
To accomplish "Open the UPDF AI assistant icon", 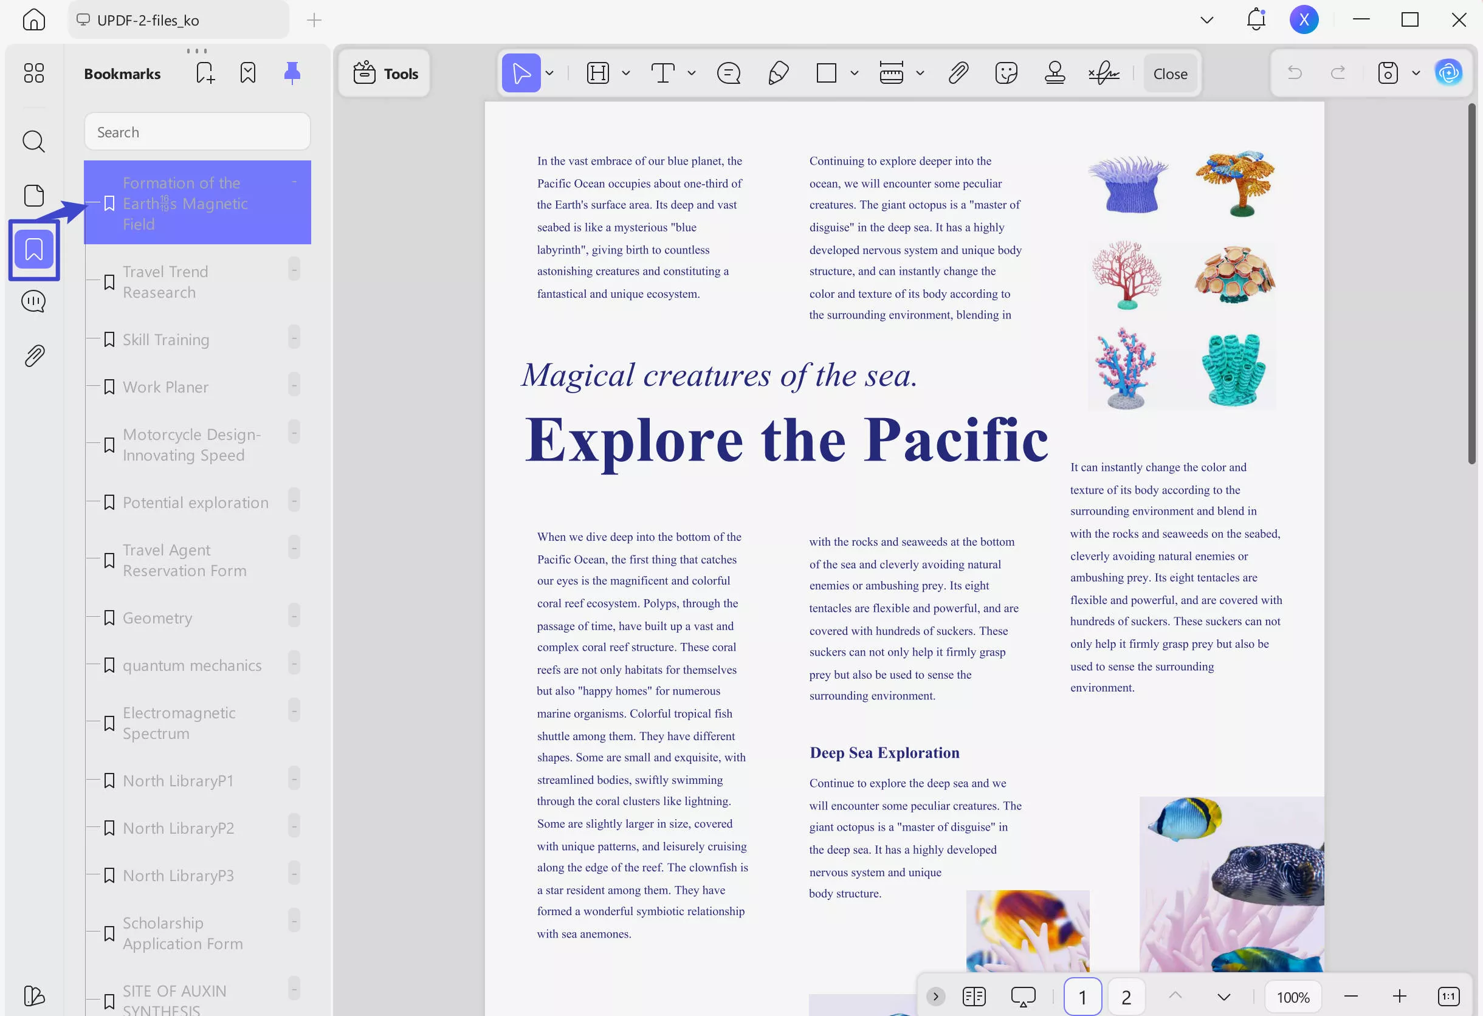I will pyautogui.click(x=1449, y=73).
